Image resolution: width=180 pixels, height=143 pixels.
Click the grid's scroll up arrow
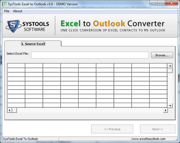[x=170, y=66]
